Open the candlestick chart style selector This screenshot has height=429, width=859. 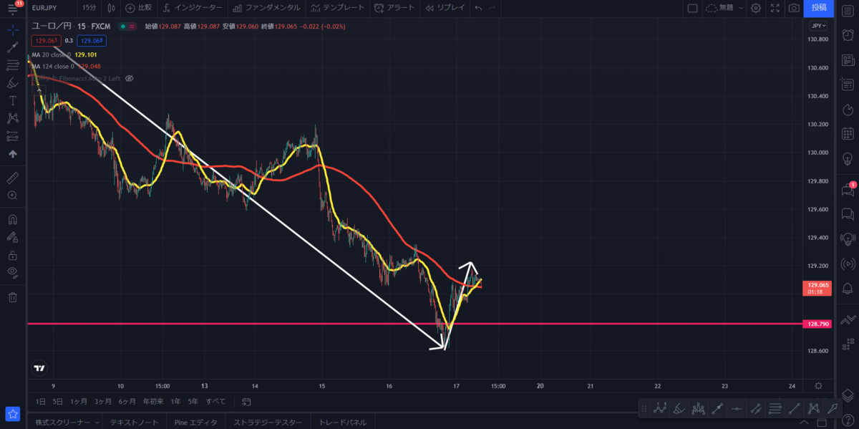coord(111,8)
